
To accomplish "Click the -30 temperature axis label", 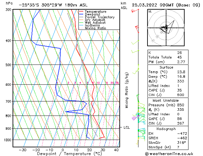I will coord(23,150).
